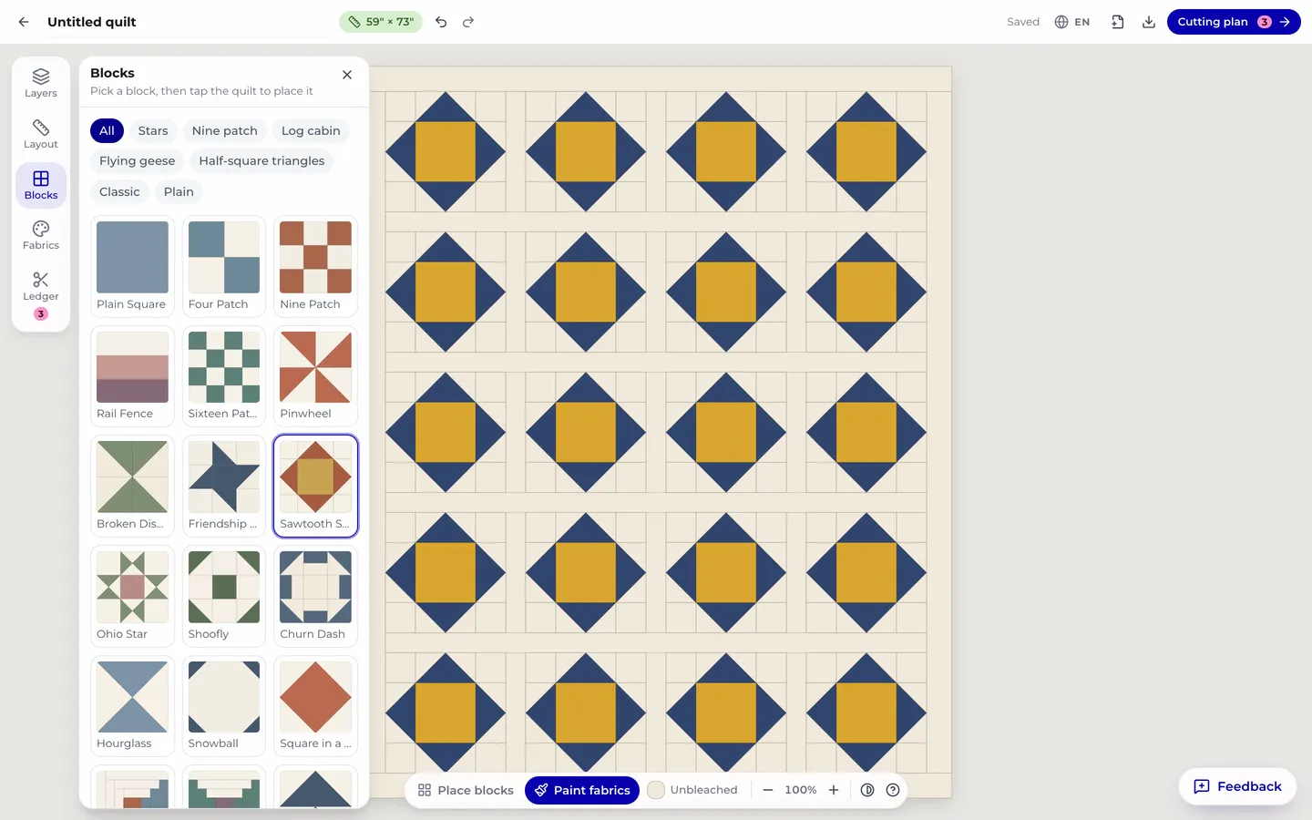Viewport: 1312px width, 820px height.
Task: Filter blocks by Flying geese
Action: point(138,161)
